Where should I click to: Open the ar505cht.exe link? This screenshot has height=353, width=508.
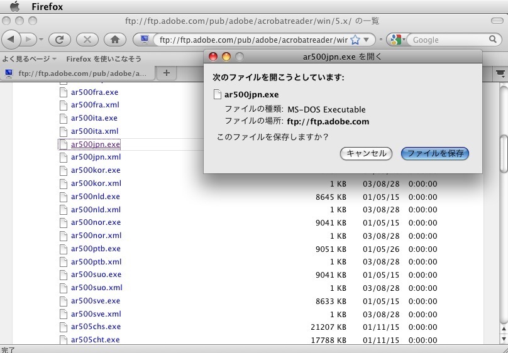point(96,340)
